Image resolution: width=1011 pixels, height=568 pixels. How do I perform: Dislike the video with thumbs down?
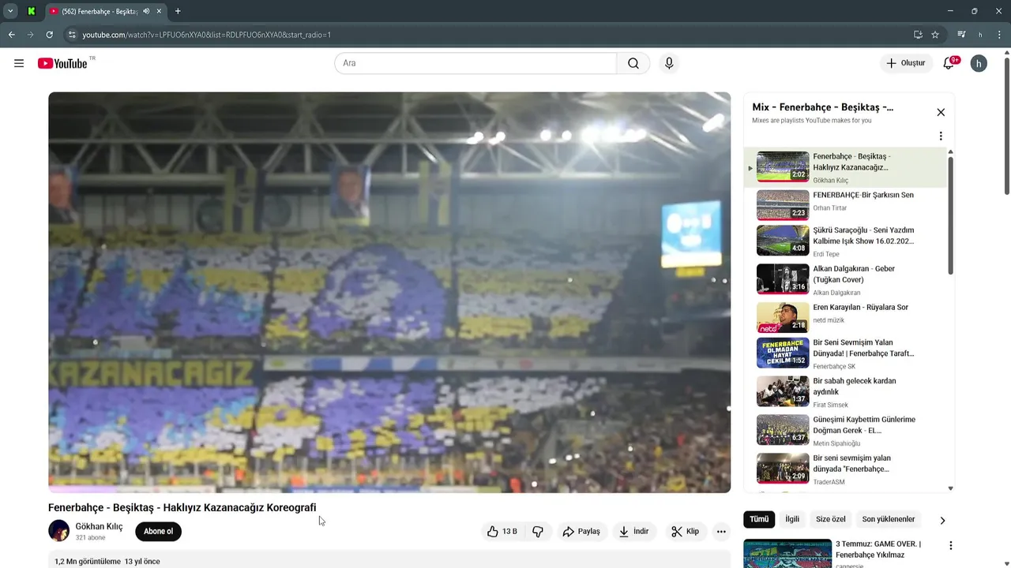tap(538, 532)
